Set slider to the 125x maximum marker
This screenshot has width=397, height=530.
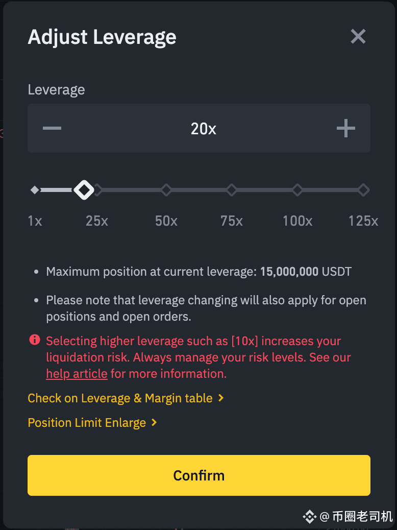(363, 190)
